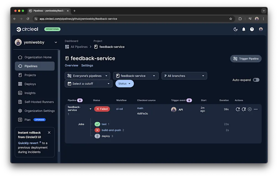Click the Trigger Pipeline button
Viewport: 278px width, 177px height.
(x=246, y=58)
